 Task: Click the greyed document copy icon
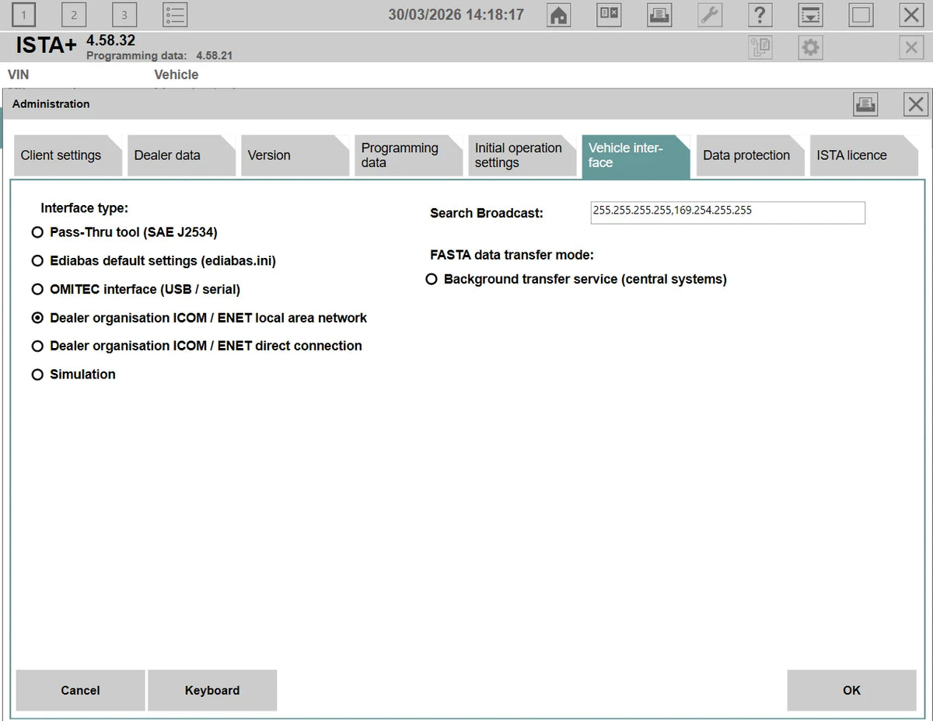[x=760, y=47]
